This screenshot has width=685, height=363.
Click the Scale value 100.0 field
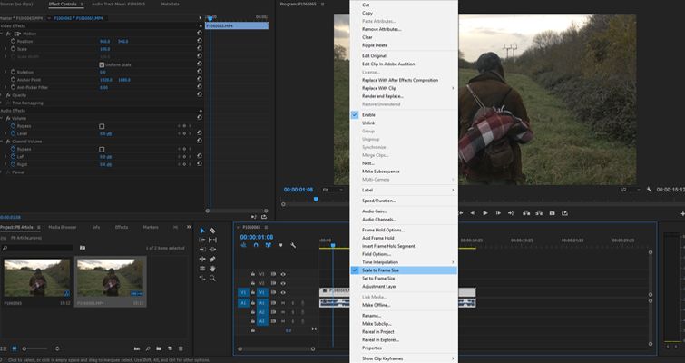[104, 49]
